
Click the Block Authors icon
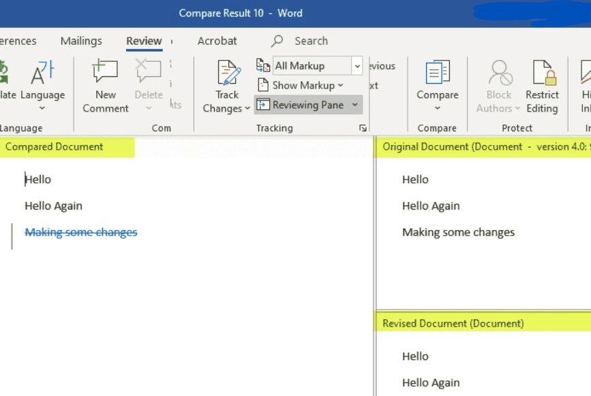pos(500,73)
